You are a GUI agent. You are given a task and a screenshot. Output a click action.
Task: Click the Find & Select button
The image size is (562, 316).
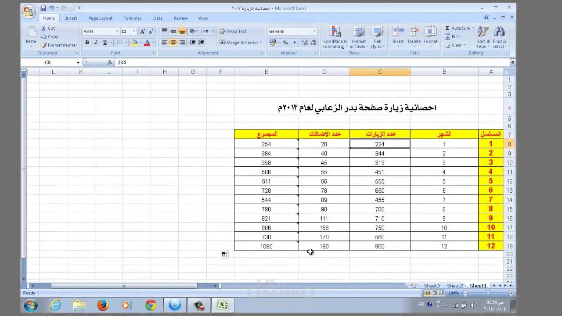(499, 37)
